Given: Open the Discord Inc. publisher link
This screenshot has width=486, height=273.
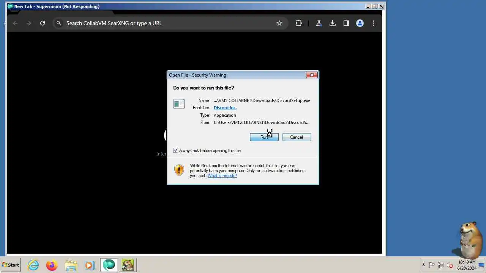Looking at the screenshot, I should coord(225,108).
